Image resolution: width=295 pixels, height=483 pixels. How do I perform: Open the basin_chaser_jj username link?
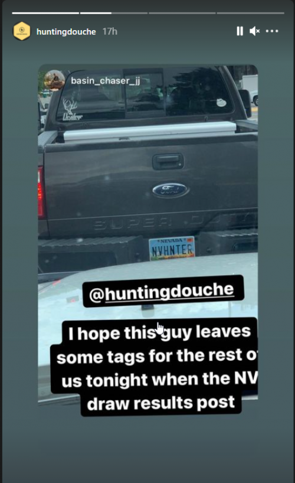(x=105, y=81)
